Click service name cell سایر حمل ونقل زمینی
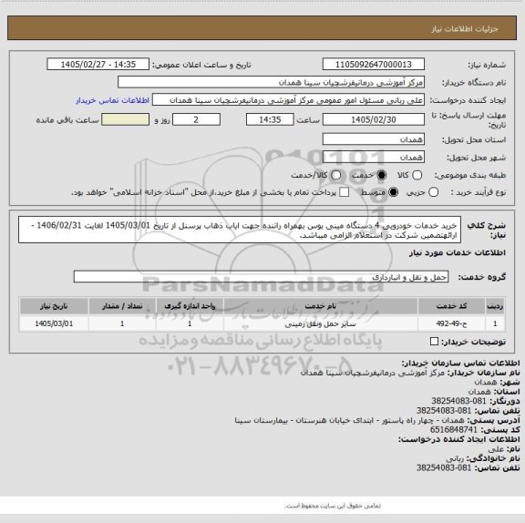Image resolution: width=525 pixels, height=523 pixels. [x=321, y=323]
